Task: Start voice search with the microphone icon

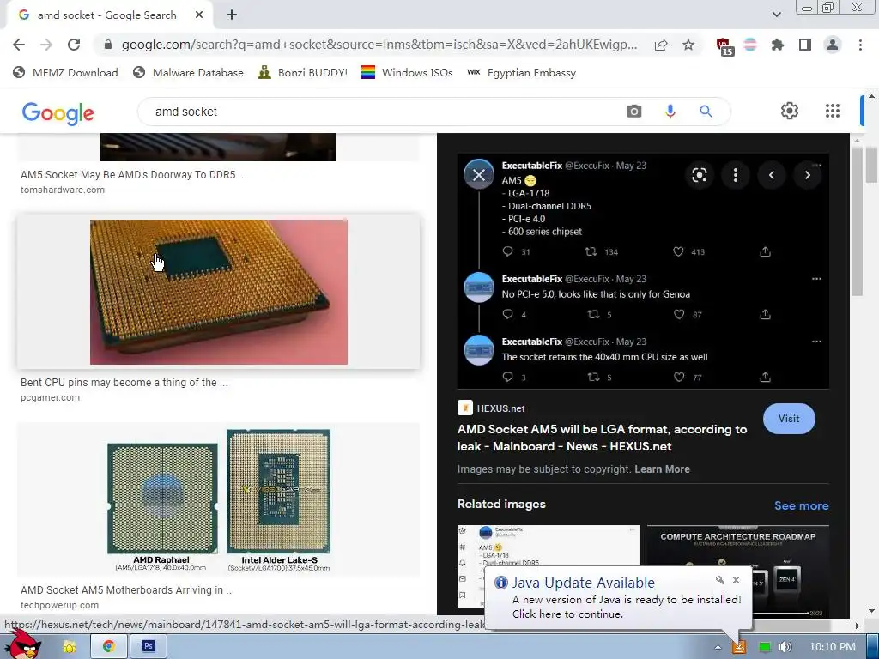Action: [670, 112]
